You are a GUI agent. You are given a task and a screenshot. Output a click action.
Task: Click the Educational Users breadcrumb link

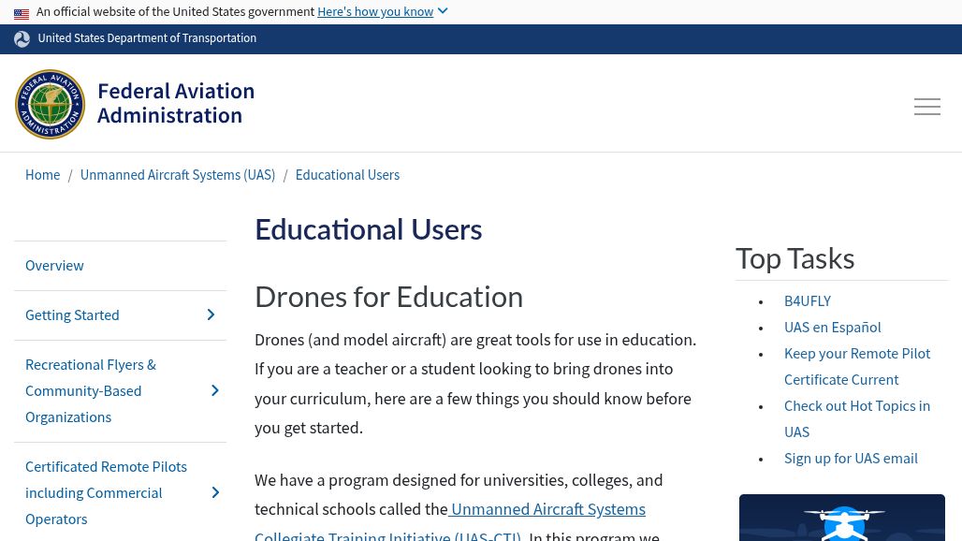click(347, 175)
